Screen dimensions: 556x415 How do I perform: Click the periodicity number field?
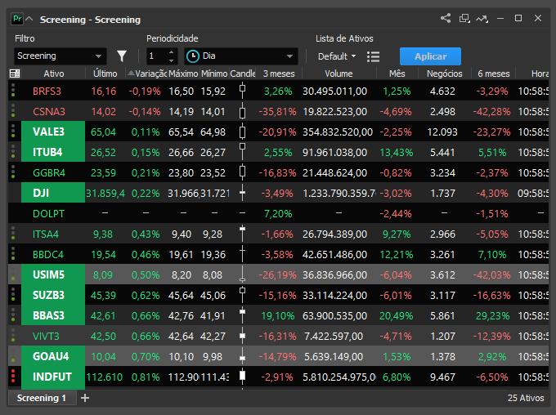coord(157,56)
